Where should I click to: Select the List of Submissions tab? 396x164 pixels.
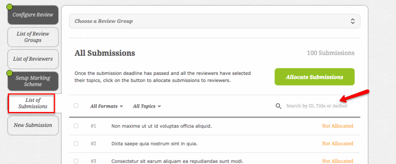tap(31, 103)
